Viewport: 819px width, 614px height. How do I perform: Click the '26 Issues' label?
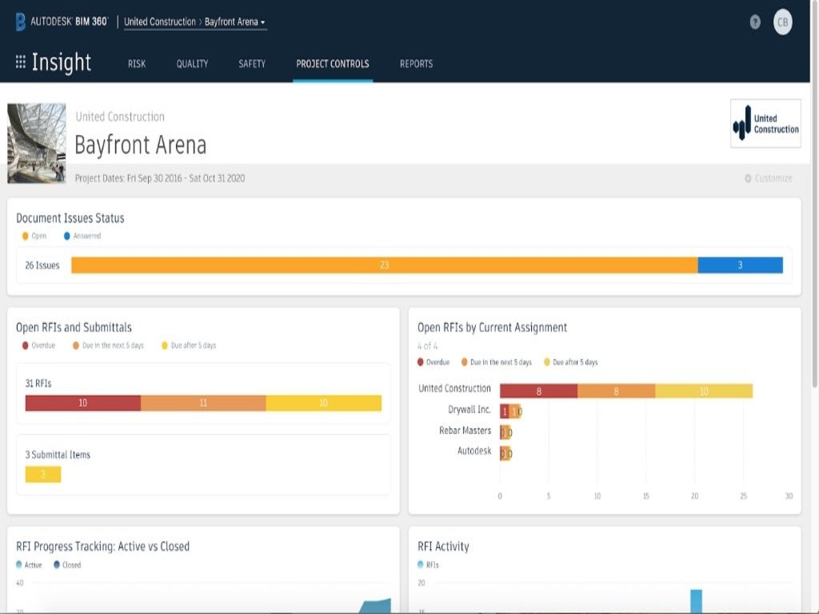[x=42, y=265]
